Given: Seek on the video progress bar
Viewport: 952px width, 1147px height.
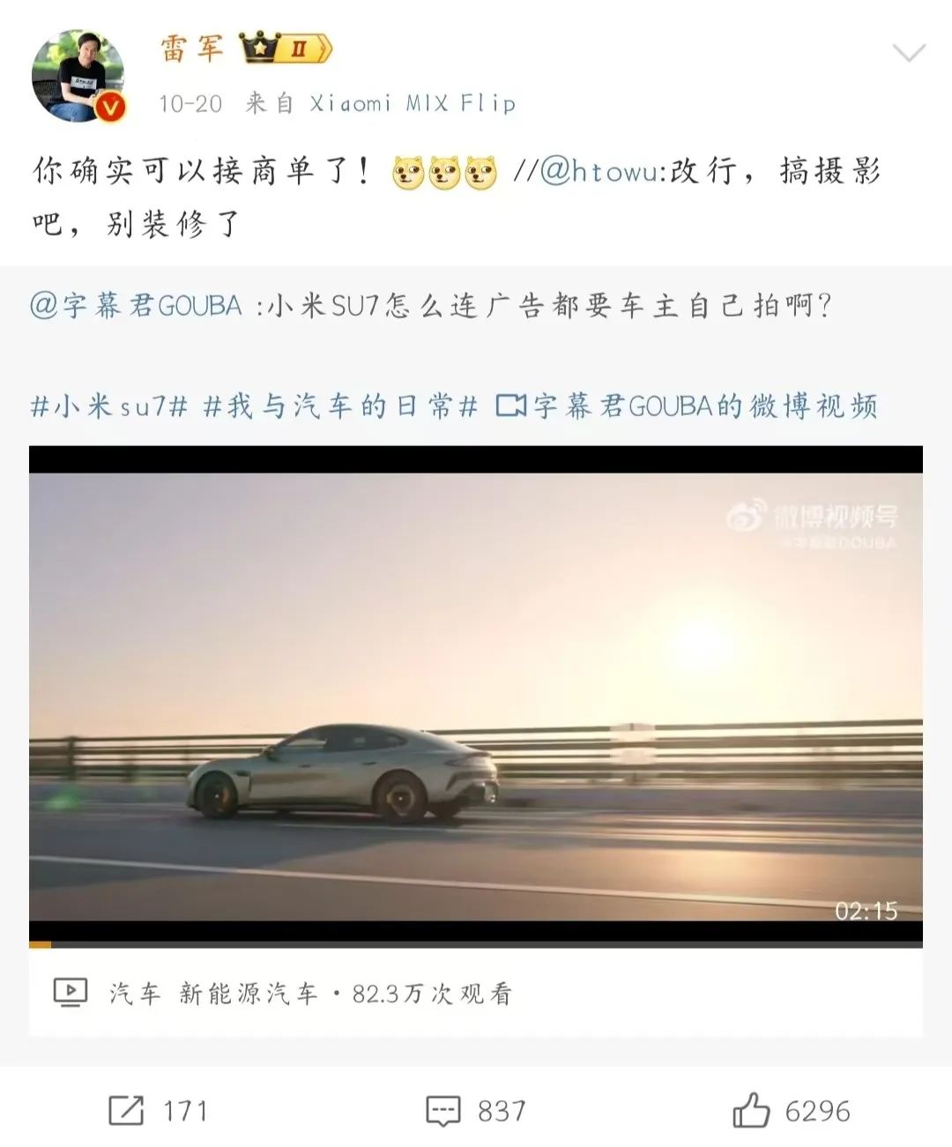Looking at the screenshot, I should [476, 944].
